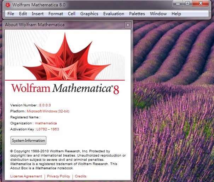Select the Graphics menu
Viewport: 214px width, 182px height.
click(89, 14)
